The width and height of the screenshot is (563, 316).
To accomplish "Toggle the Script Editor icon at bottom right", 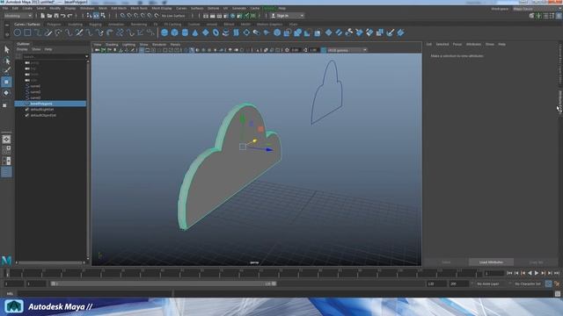I will coord(558,294).
